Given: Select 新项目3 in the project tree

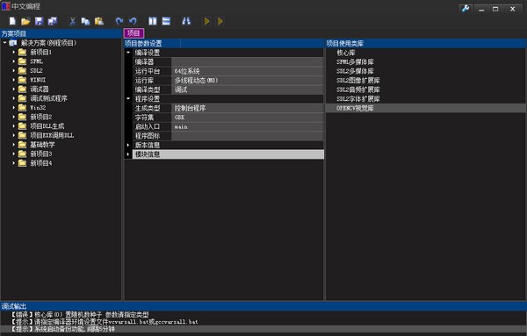Looking at the screenshot, I should tap(41, 154).
